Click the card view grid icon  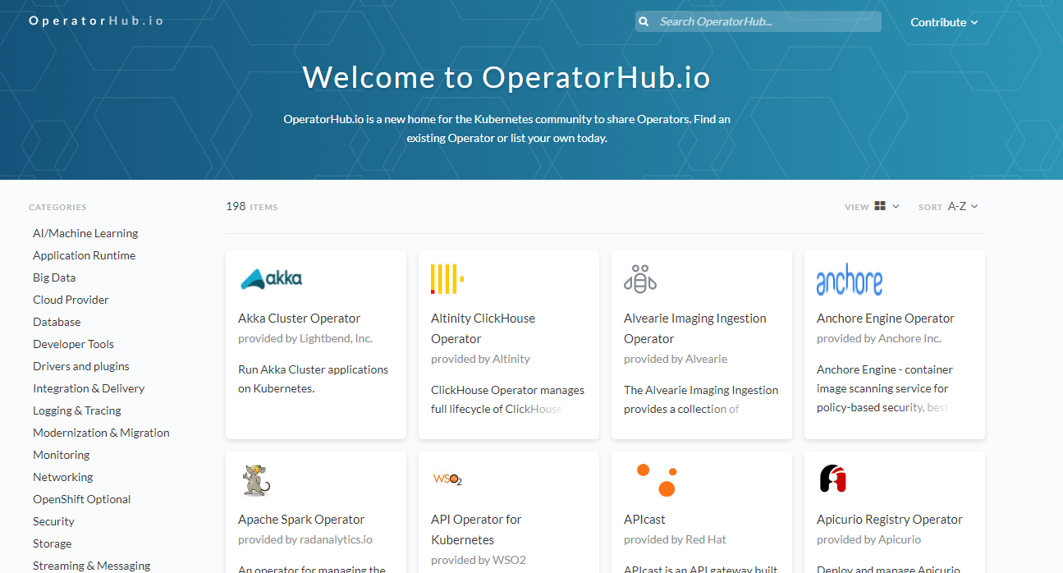pyautogui.click(x=880, y=206)
